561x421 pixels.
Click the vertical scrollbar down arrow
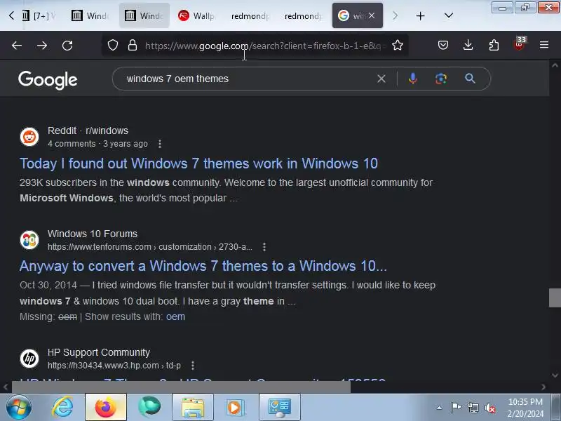(555, 375)
